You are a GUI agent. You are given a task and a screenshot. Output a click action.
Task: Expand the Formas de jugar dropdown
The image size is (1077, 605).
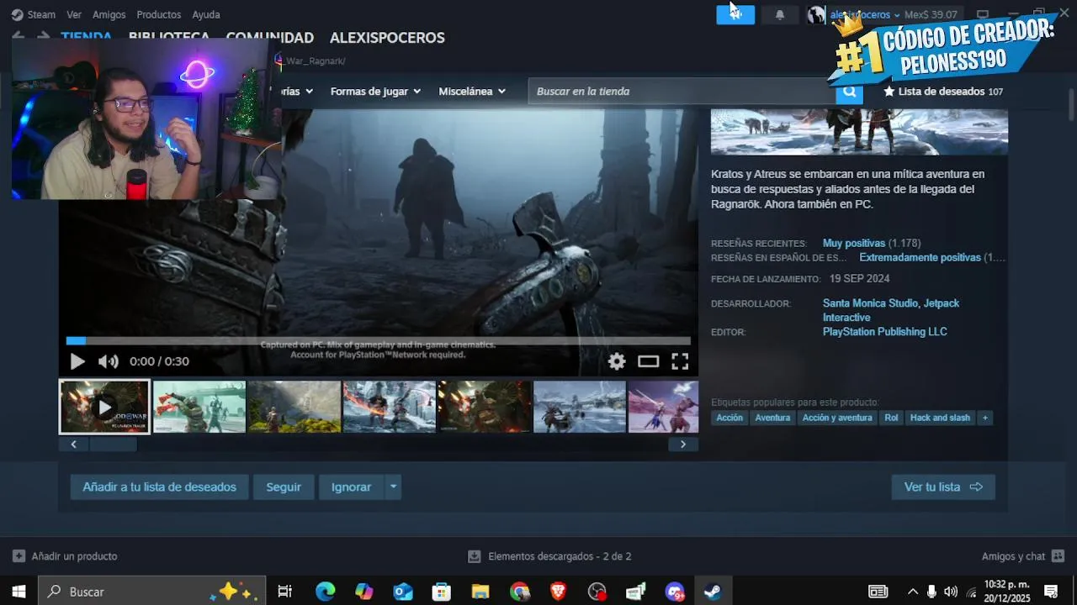pos(375,91)
